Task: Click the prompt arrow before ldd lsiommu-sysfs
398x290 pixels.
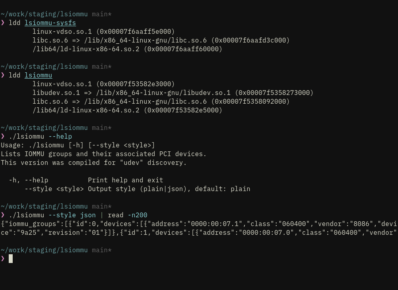Action: [x=2, y=23]
